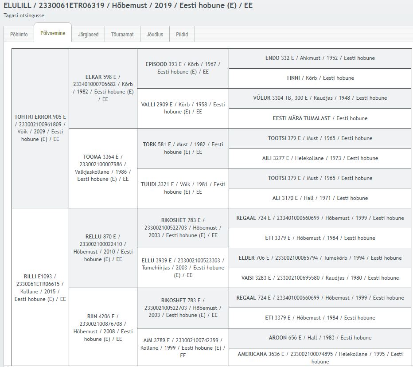Show the Pildid tab
The image size is (413, 367).
(182, 34)
